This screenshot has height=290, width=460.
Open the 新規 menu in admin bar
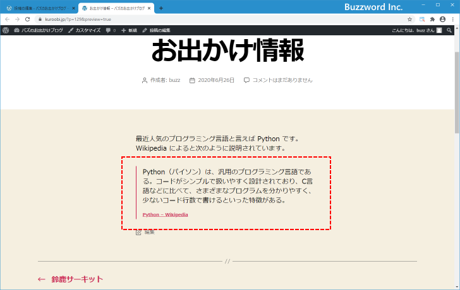click(x=129, y=30)
